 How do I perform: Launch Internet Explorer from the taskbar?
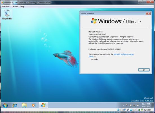click(15, 105)
